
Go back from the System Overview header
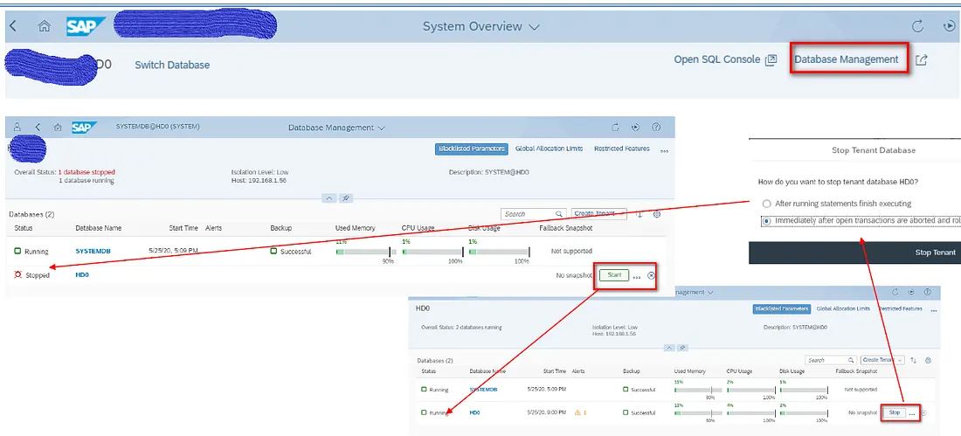[x=13, y=26]
